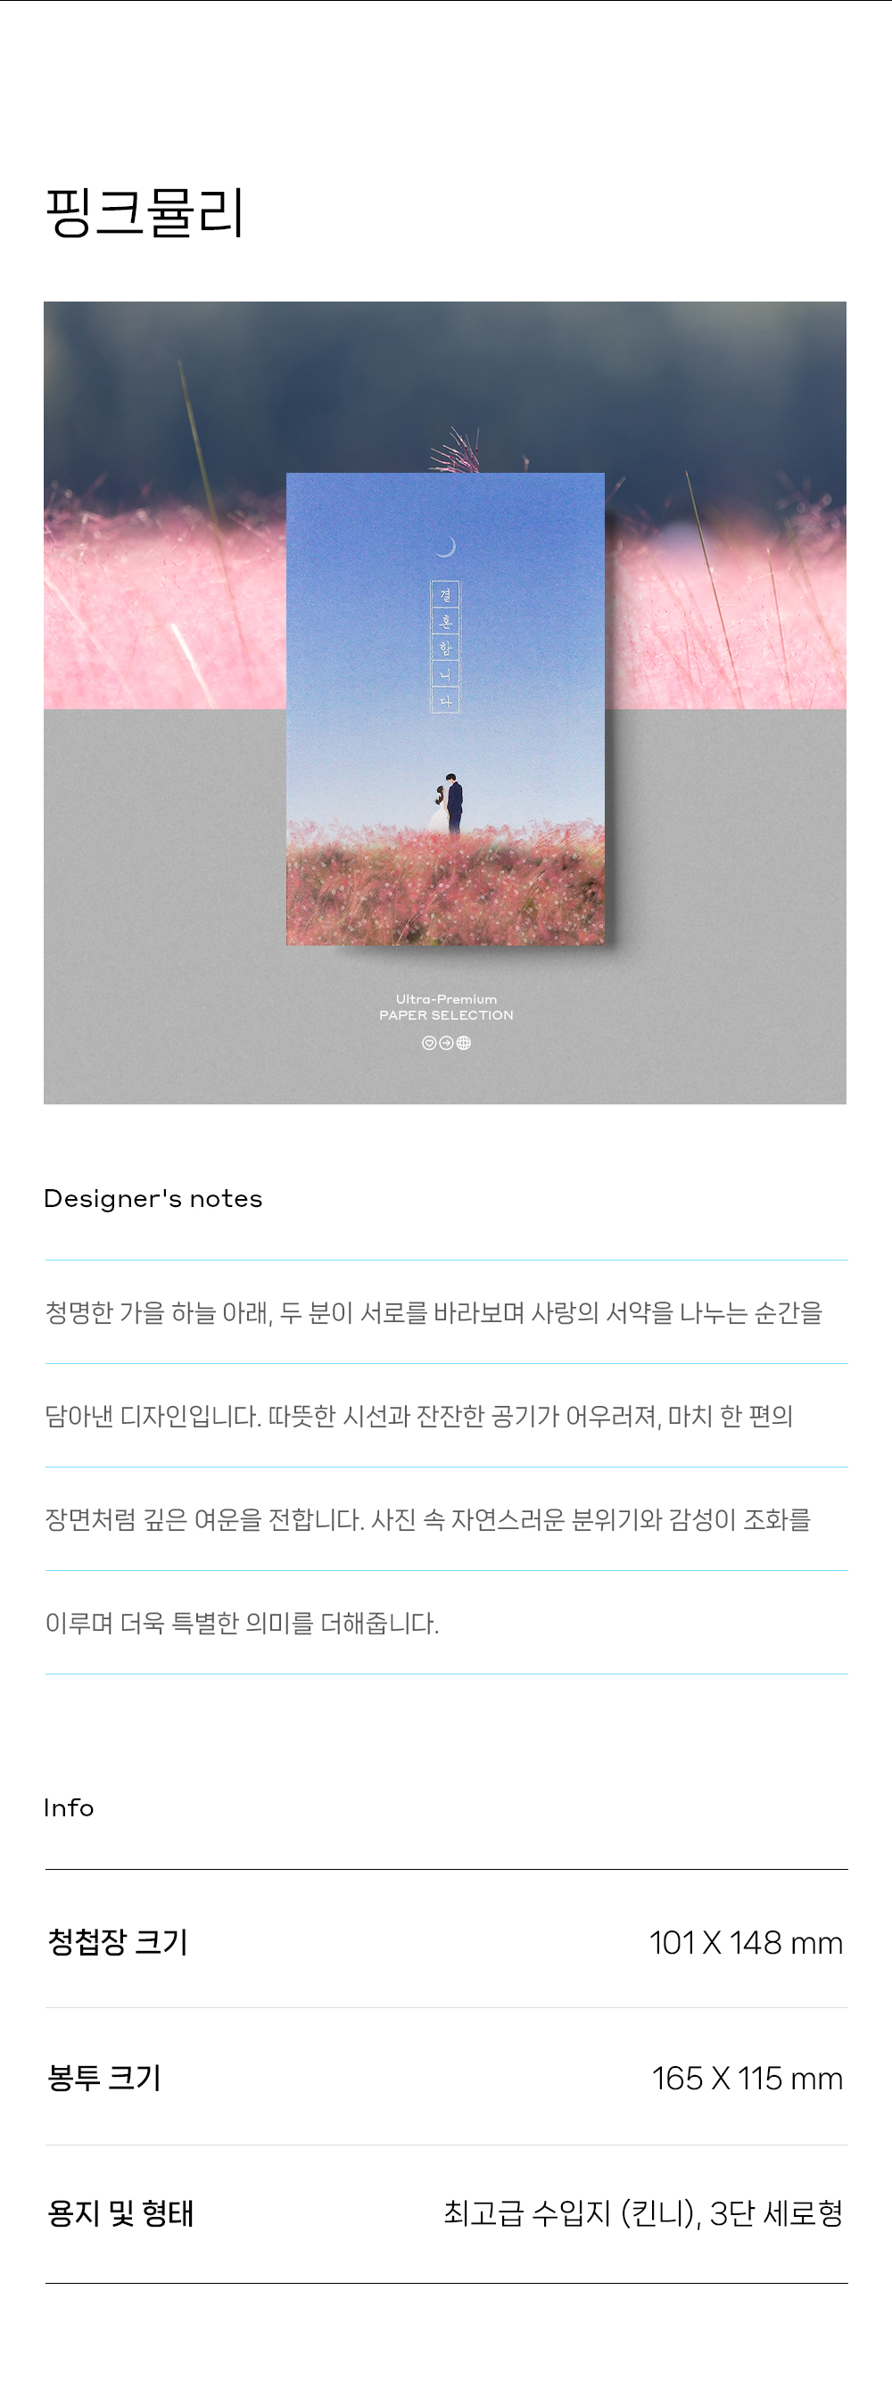This screenshot has width=892, height=2406.
Task: Click the heart icon under Paper Selection
Action: 429,1043
